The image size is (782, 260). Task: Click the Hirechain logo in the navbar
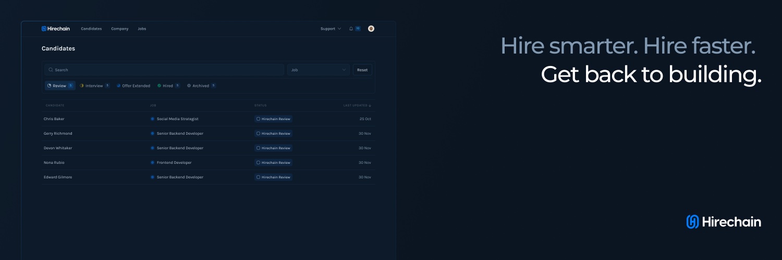pyautogui.click(x=56, y=29)
